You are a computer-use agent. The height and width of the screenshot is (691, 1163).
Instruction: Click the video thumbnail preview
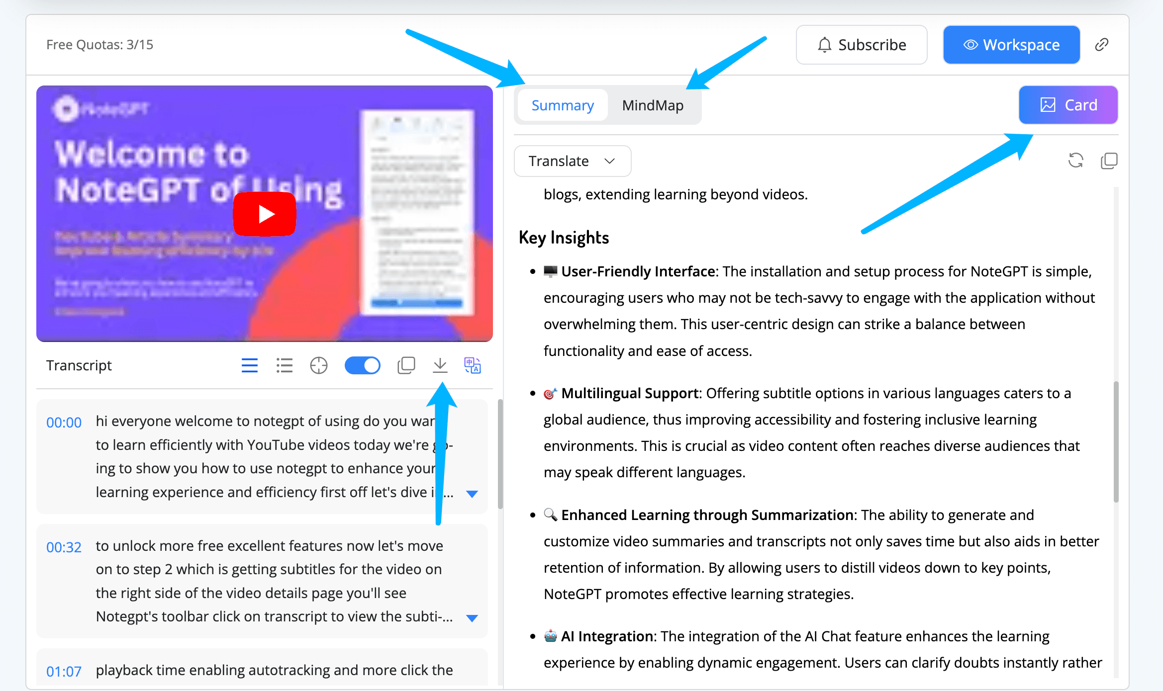point(265,214)
